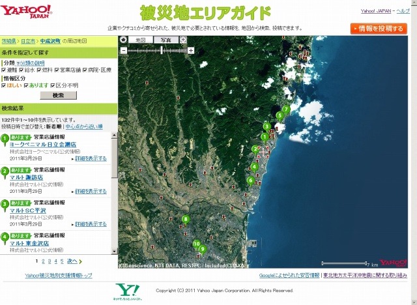Toggle the ほしい checkbox
Image resolution: width=417 pixels, height=305 pixels.
click(3, 85)
